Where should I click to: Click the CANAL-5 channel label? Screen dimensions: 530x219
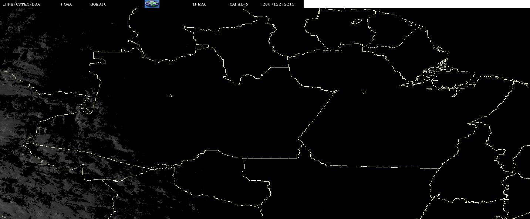pyautogui.click(x=239, y=4)
